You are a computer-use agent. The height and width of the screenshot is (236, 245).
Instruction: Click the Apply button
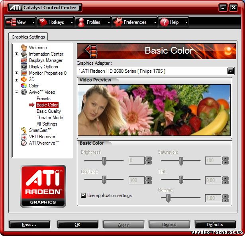click(x=123, y=224)
